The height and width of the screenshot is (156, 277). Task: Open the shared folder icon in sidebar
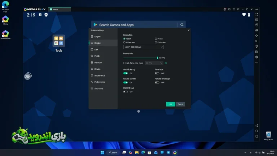pyautogui.click(x=257, y=52)
